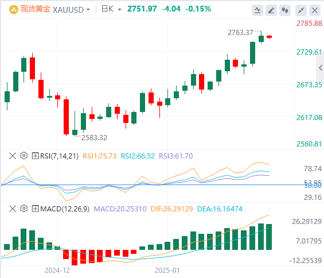
Task: Click the -0.15% change value
Action: 198,9
